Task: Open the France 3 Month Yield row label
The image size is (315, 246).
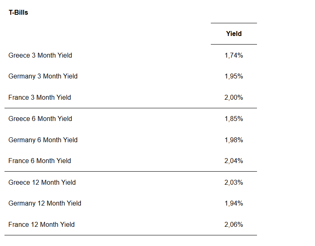Action: (x=40, y=98)
